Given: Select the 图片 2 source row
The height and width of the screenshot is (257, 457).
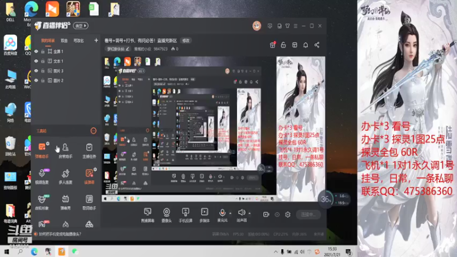Looking at the screenshot, I should 66,81.
